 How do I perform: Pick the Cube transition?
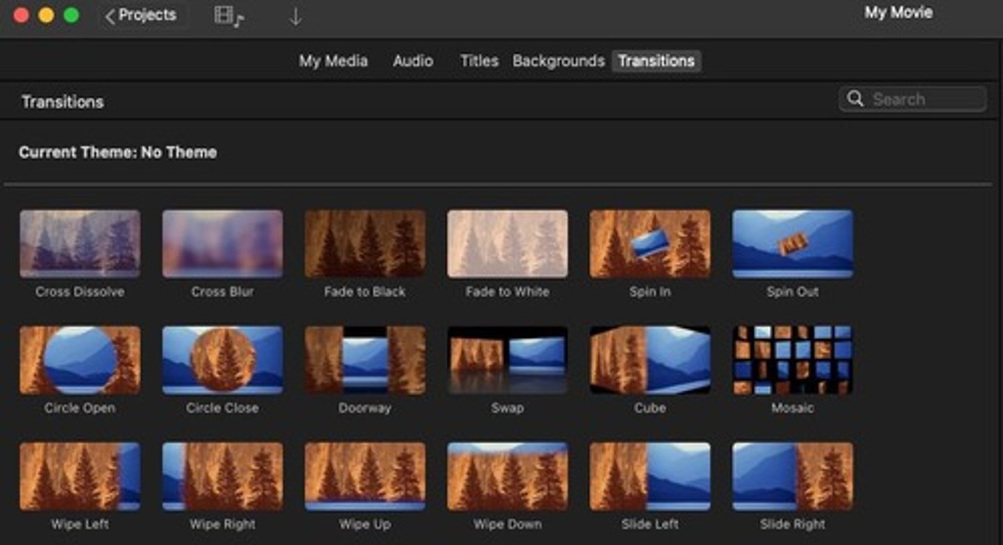[650, 361]
